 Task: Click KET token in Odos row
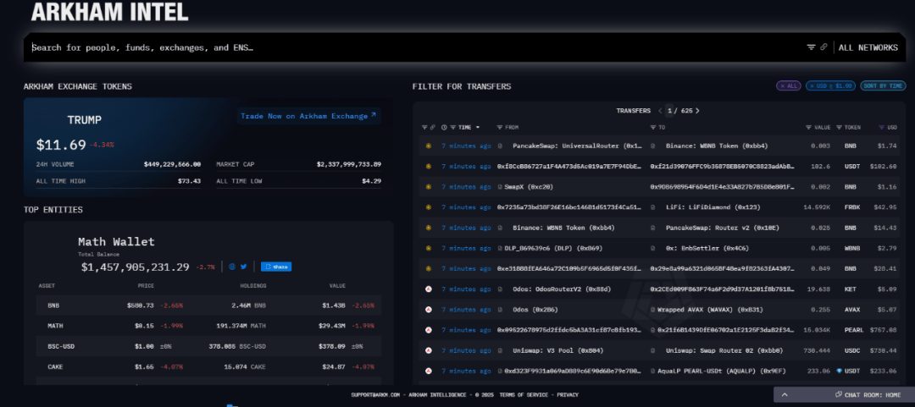pyautogui.click(x=851, y=289)
